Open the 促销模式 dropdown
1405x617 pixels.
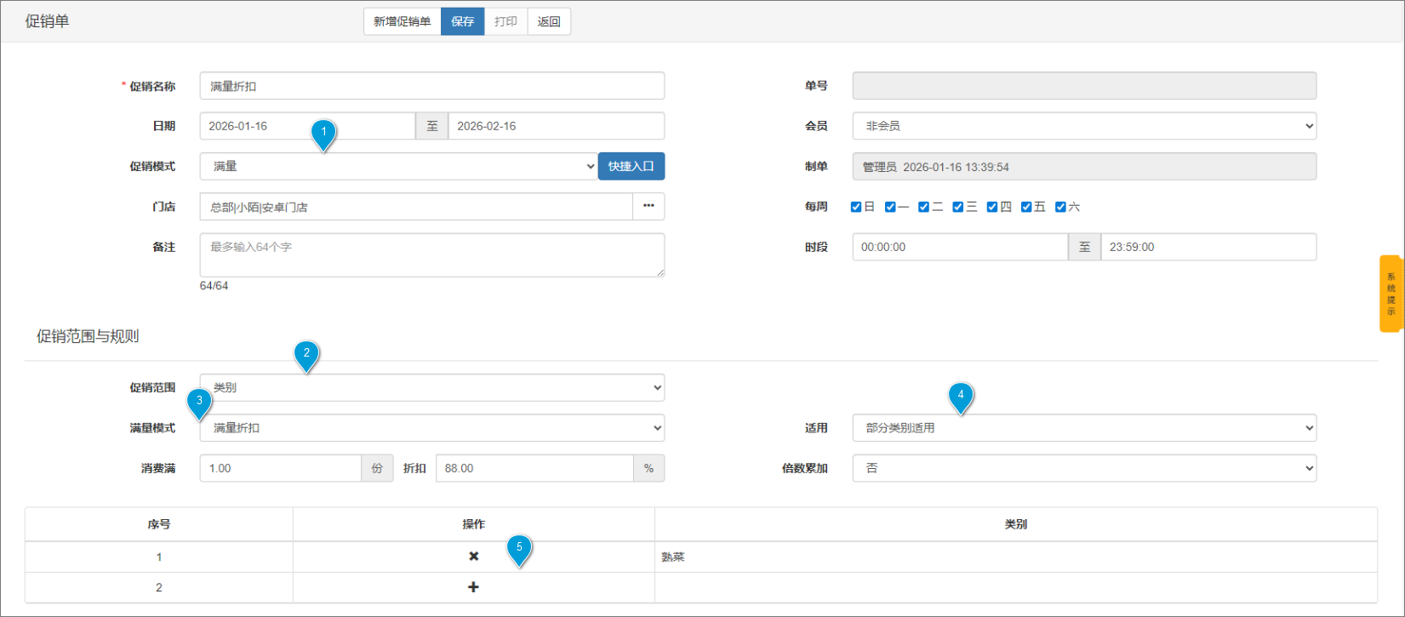click(x=398, y=167)
